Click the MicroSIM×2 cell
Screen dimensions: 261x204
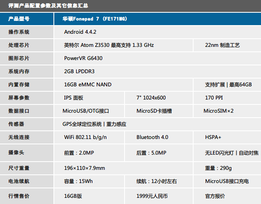(227, 111)
